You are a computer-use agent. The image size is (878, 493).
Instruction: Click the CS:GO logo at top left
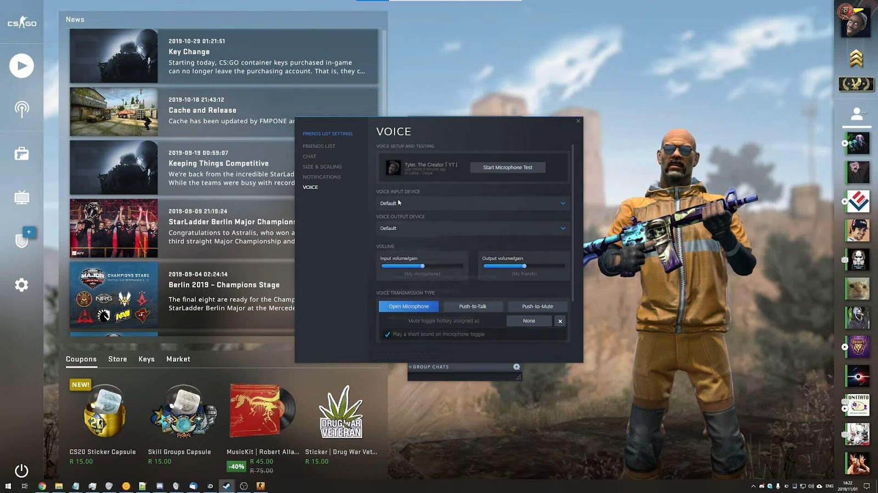tap(21, 23)
